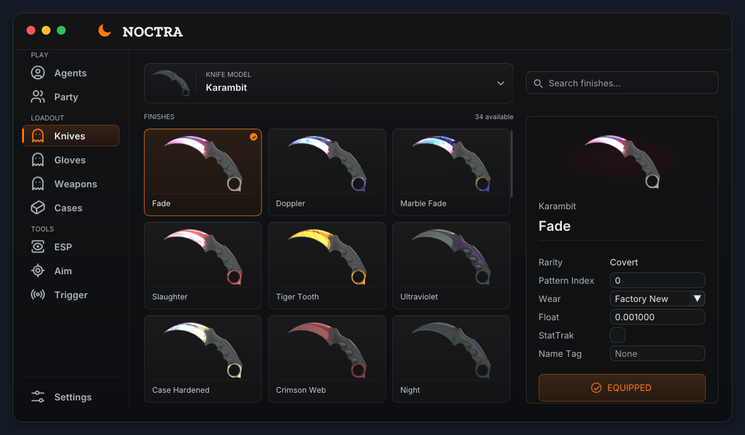Select the Knives ghost icon
Viewport: 745px width, 435px height.
pyautogui.click(x=38, y=136)
